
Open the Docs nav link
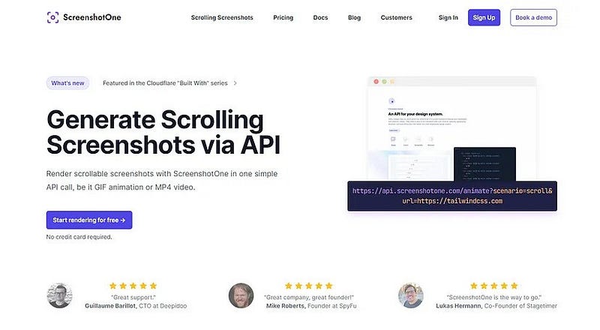(320, 17)
